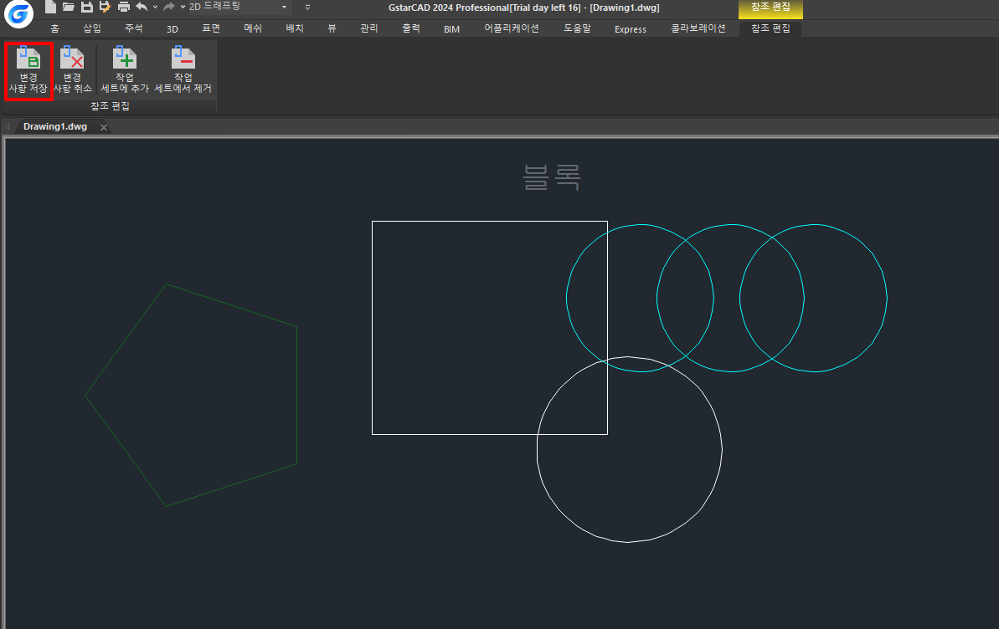The image size is (999, 629).
Task: Go to the 어플리케이션 ribbon tab
Action: pyautogui.click(x=512, y=28)
